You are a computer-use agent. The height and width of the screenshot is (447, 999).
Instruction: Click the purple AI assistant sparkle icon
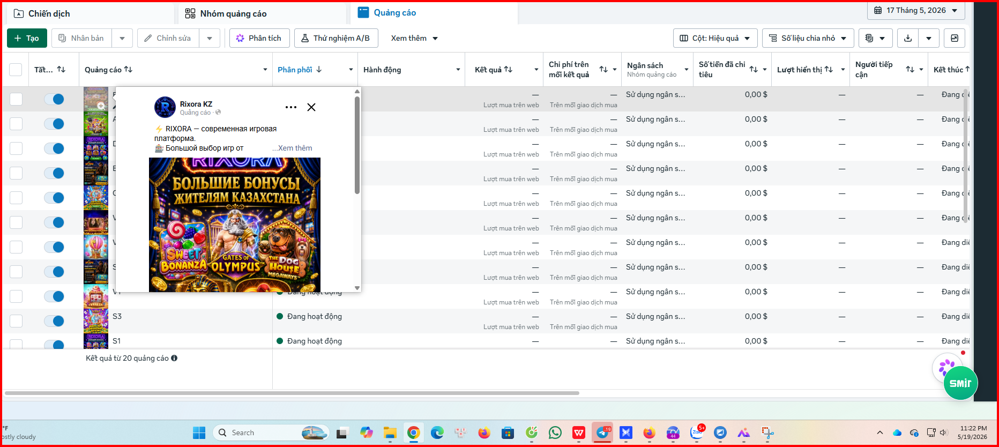[946, 367]
